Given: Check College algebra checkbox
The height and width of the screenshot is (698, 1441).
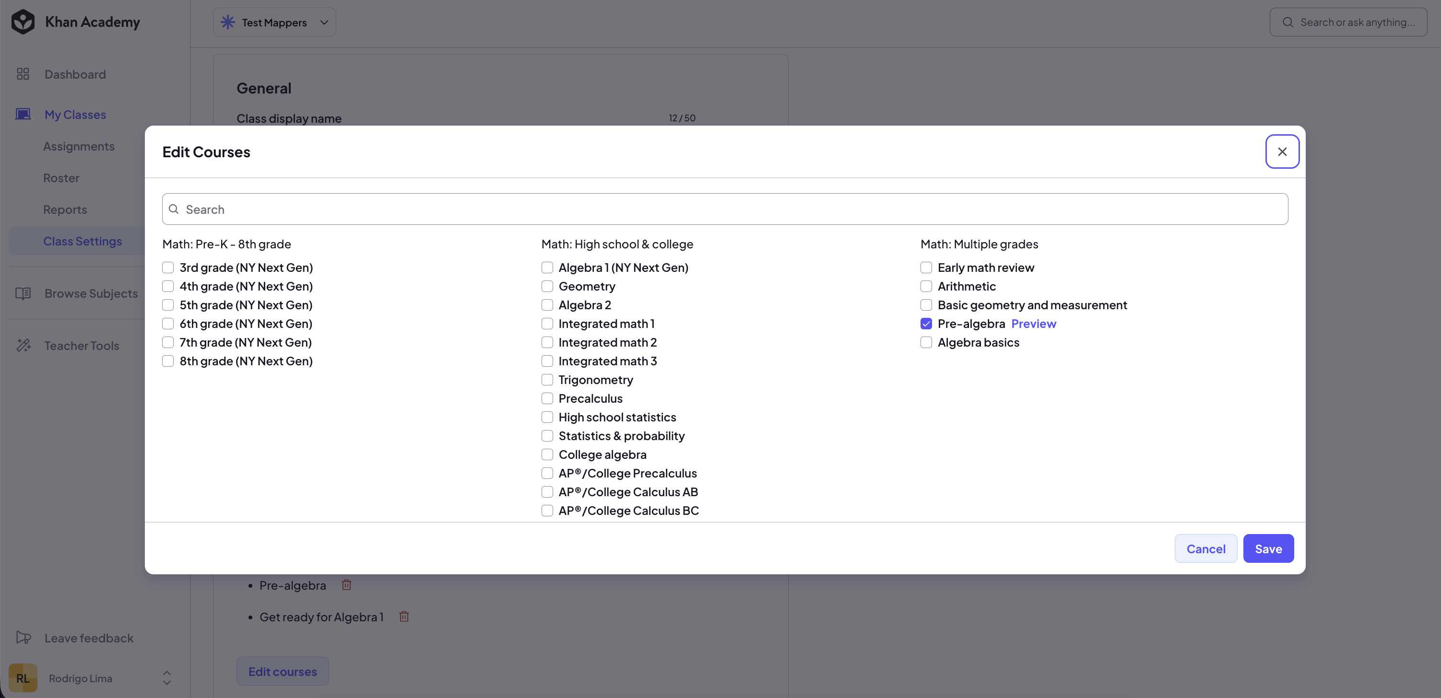Looking at the screenshot, I should click(547, 454).
